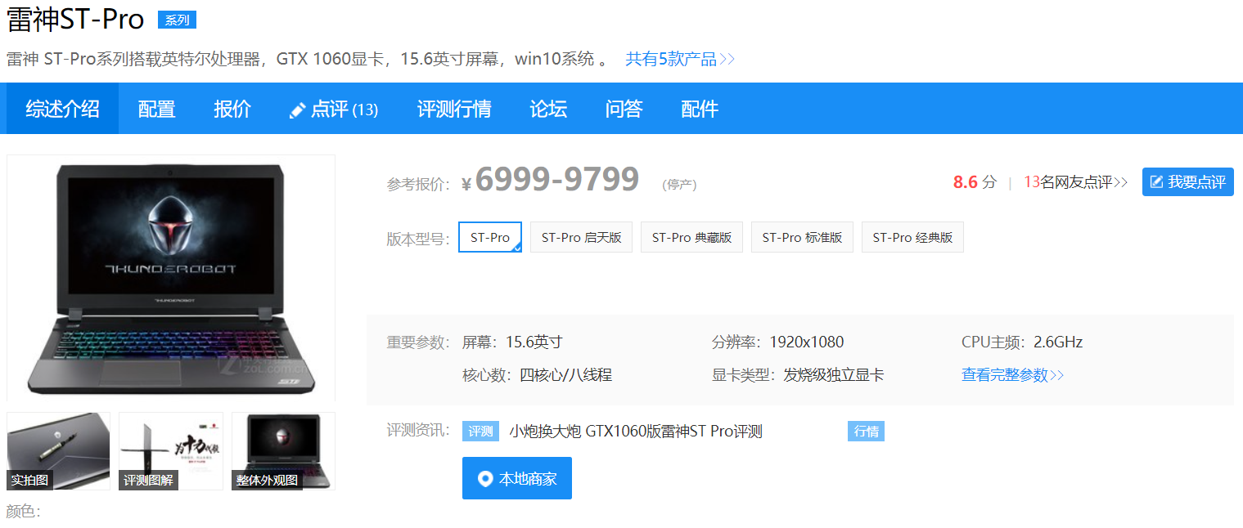Click the 系列 badge next to title
This screenshot has height=528, width=1243.
click(177, 20)
